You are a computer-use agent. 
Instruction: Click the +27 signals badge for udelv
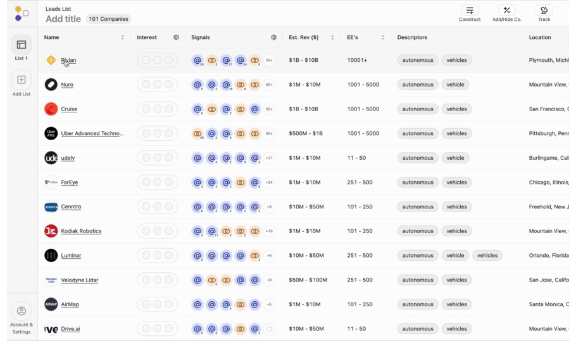point(269,158)
